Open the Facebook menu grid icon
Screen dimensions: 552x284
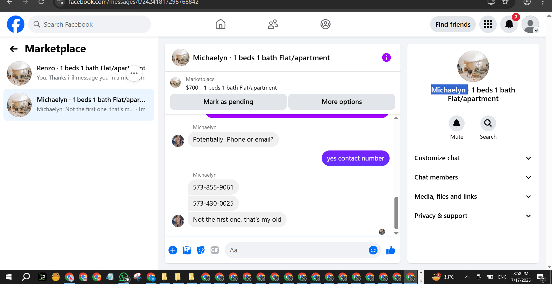pyautogui.click(x=488, y=24)
